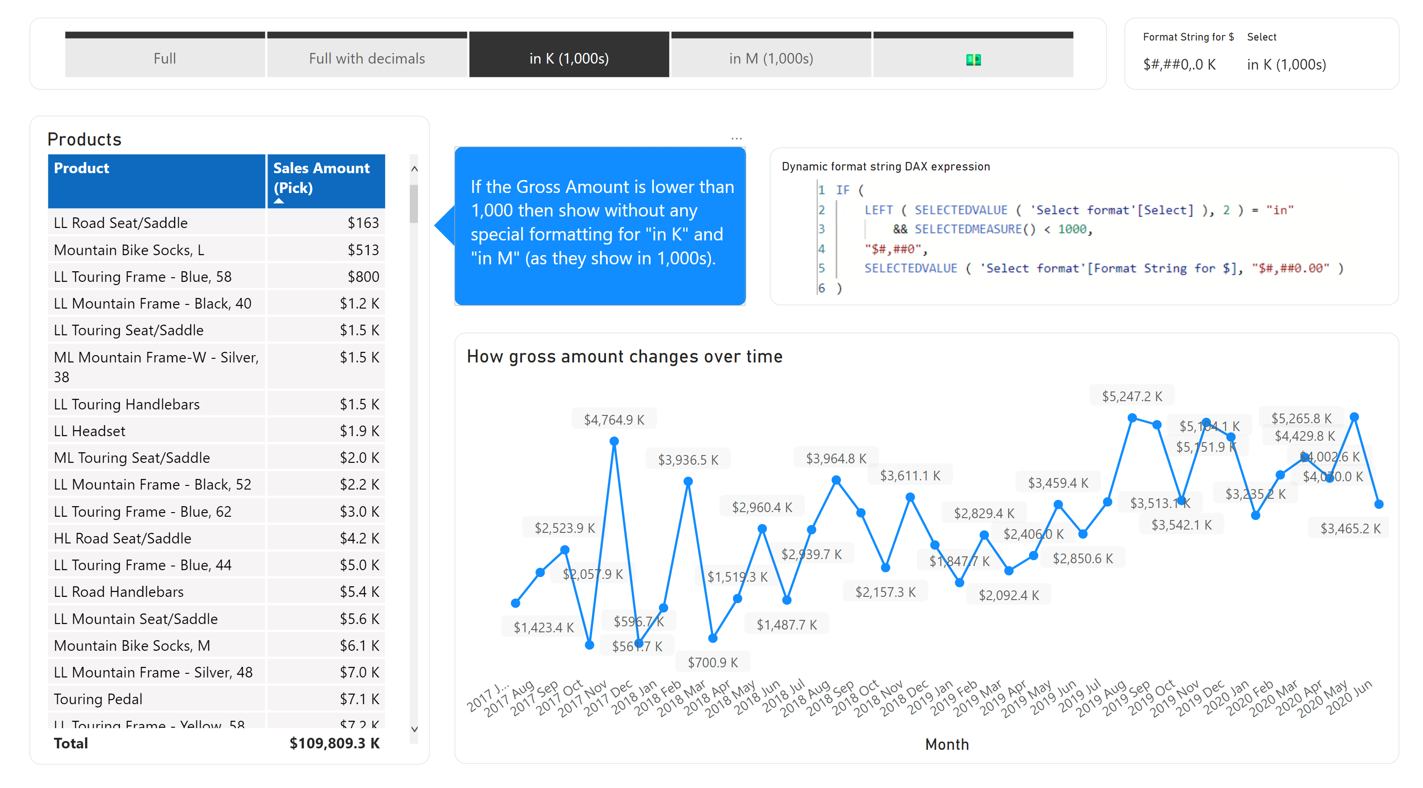Click the $1,423.4 K data label
The width and height of the screenshot is (1423, 788).
point(544,627)
